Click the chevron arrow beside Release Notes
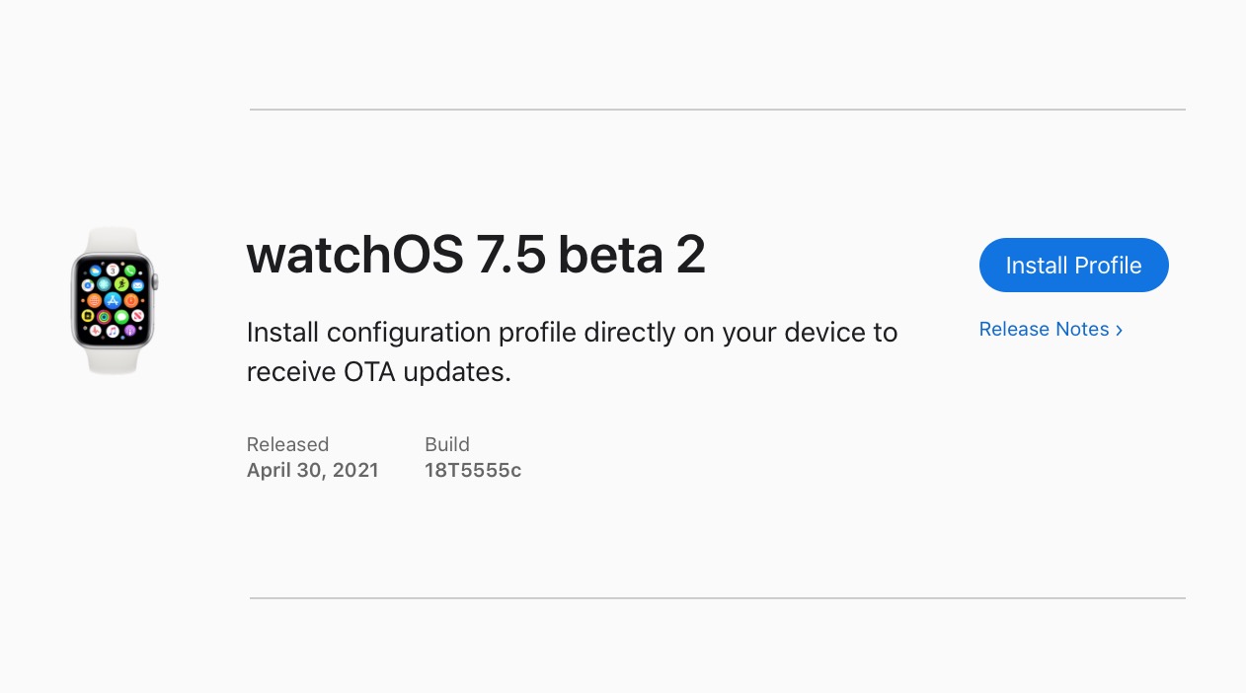The width and height of the screenshot is (1246, 693). (1119, 330)
